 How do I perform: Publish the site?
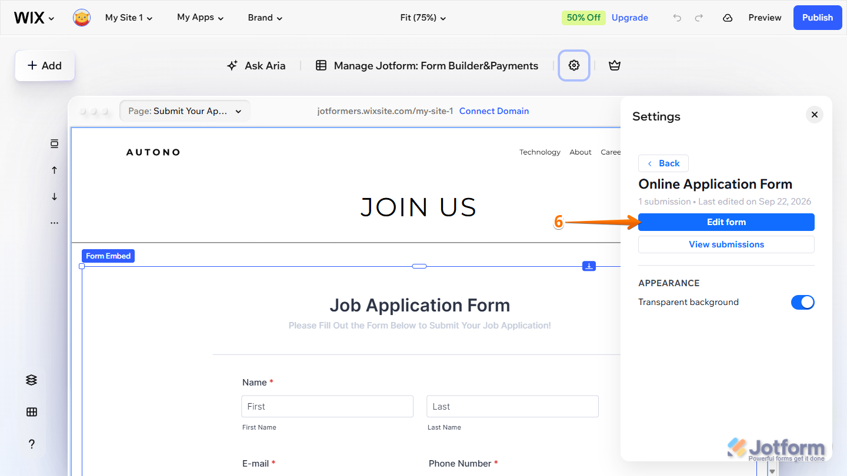coord(818,18)
